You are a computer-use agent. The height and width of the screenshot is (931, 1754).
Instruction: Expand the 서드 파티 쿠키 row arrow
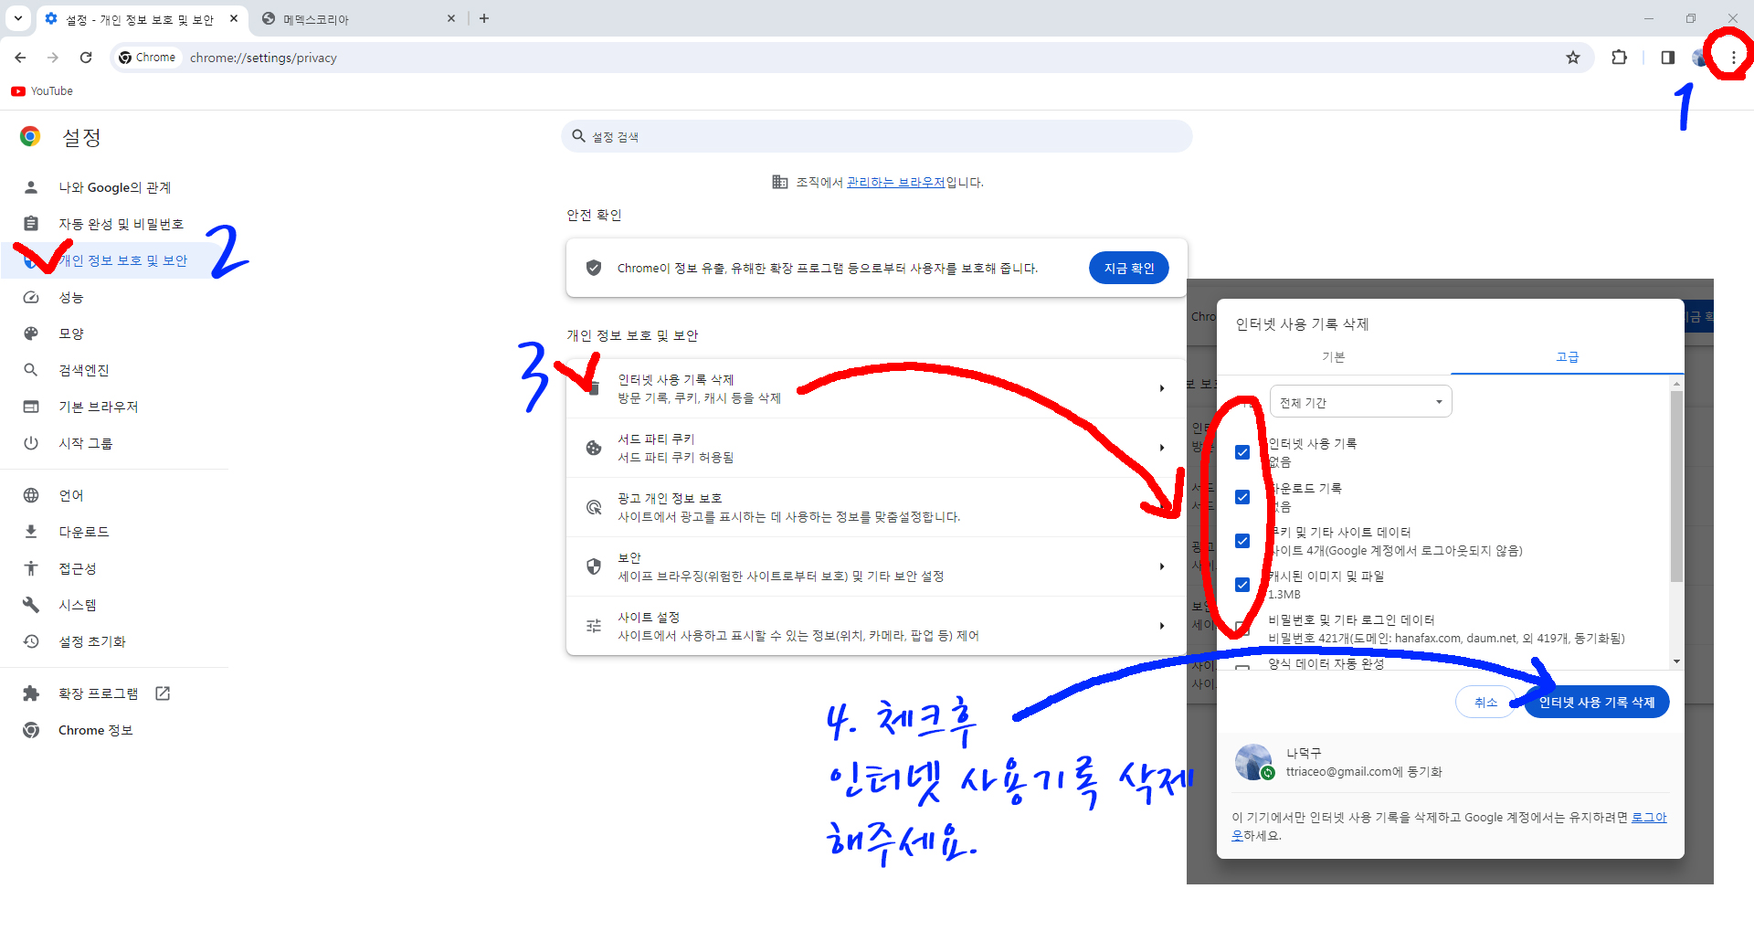1161,448
